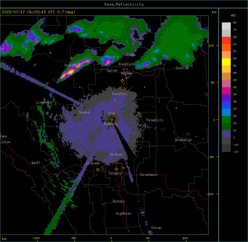Click the white asterisk marker east of Innisfail
This screenshot has height=242, width=248.
[x=144, y=87]
